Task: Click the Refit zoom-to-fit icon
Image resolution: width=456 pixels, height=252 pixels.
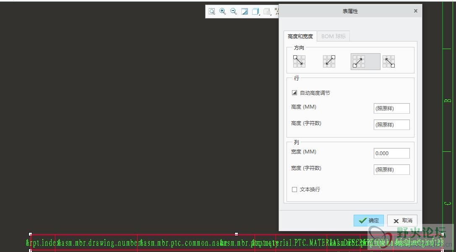Action: (x=212, y=11)
